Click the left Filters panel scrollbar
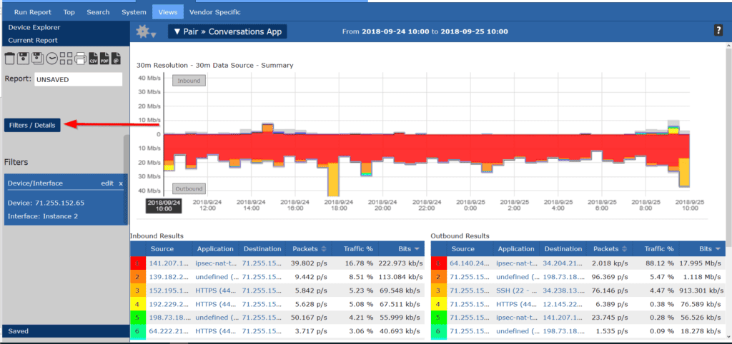732x344 pixels. tap(126, 179)
